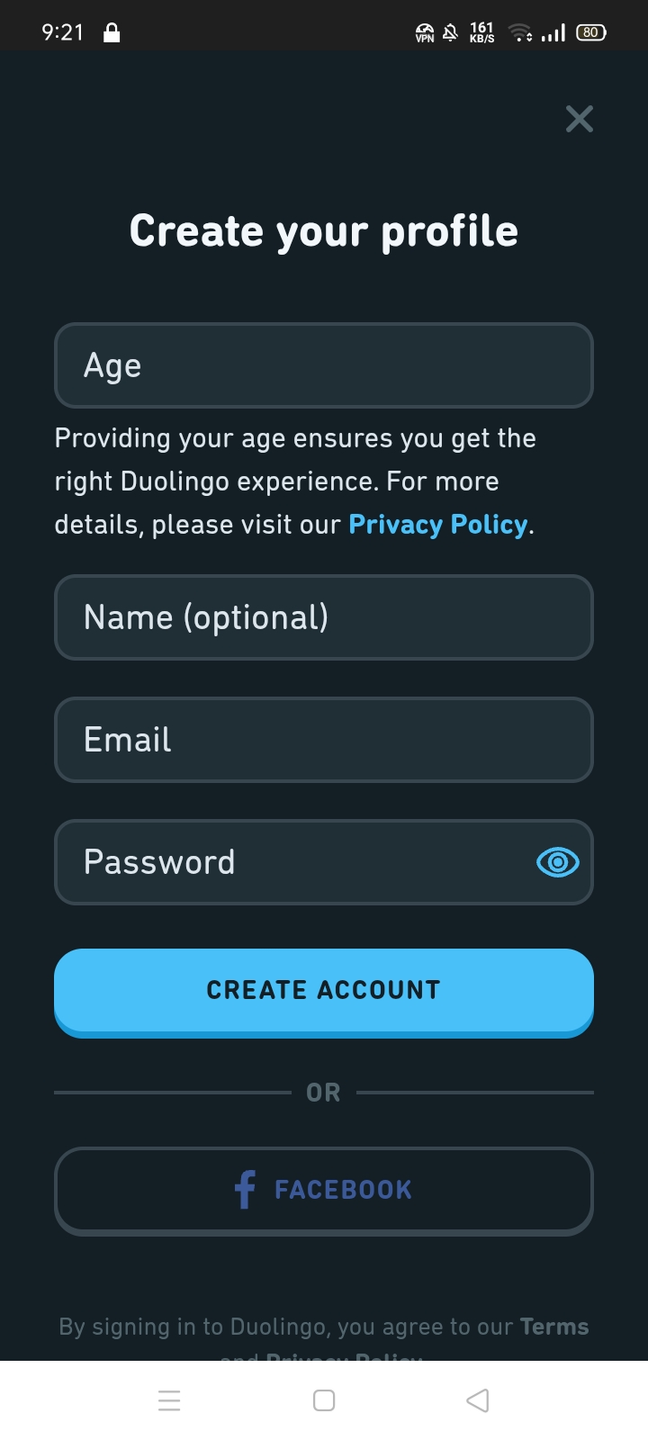Focus the Name (optional) field
This screenshot has height=1440, width=648.
324,617
